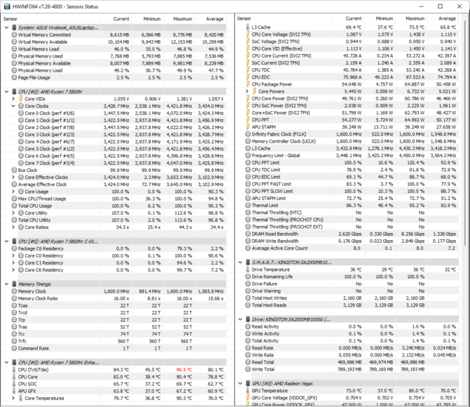Click the GPU Core Voltage lightning icon
Screen dimensions: 470x407
point(248,398)
